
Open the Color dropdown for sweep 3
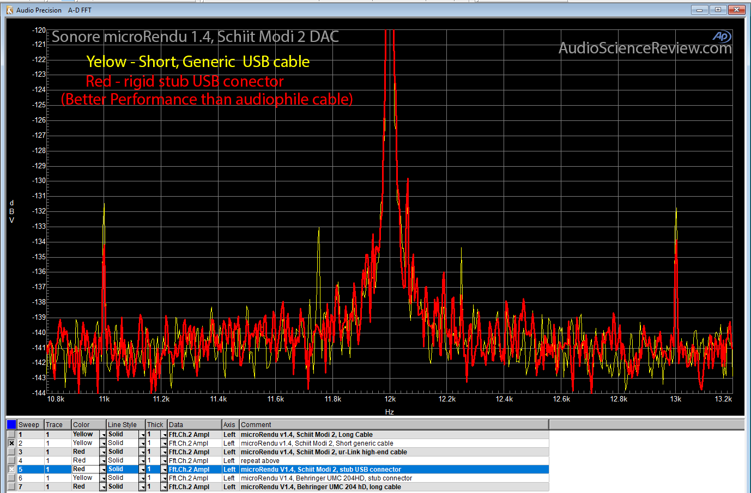coord(103,452)
